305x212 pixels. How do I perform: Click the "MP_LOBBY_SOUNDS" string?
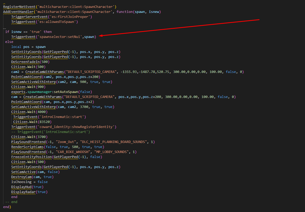click(111, 152)
